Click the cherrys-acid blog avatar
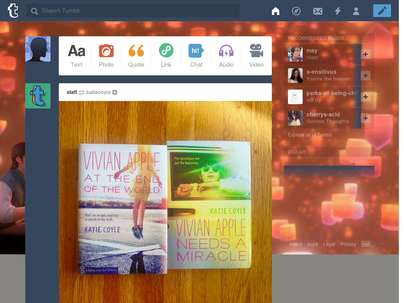The width and height of the screenshot is (404, 303). tap(295, 118)
